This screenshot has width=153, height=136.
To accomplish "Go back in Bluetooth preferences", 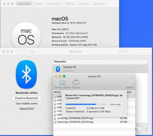I will [18, 51].
